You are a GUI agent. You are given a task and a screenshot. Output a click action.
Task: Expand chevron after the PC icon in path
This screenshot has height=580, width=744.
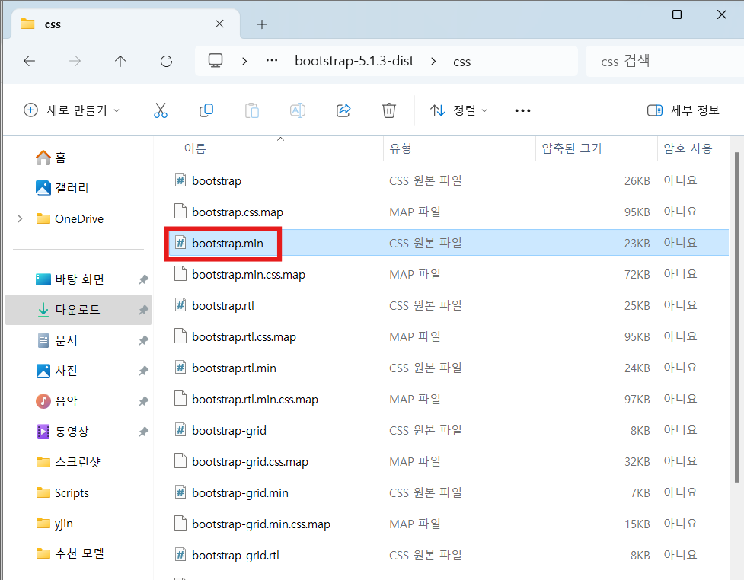pyautogui.click(x=244, y=61)
